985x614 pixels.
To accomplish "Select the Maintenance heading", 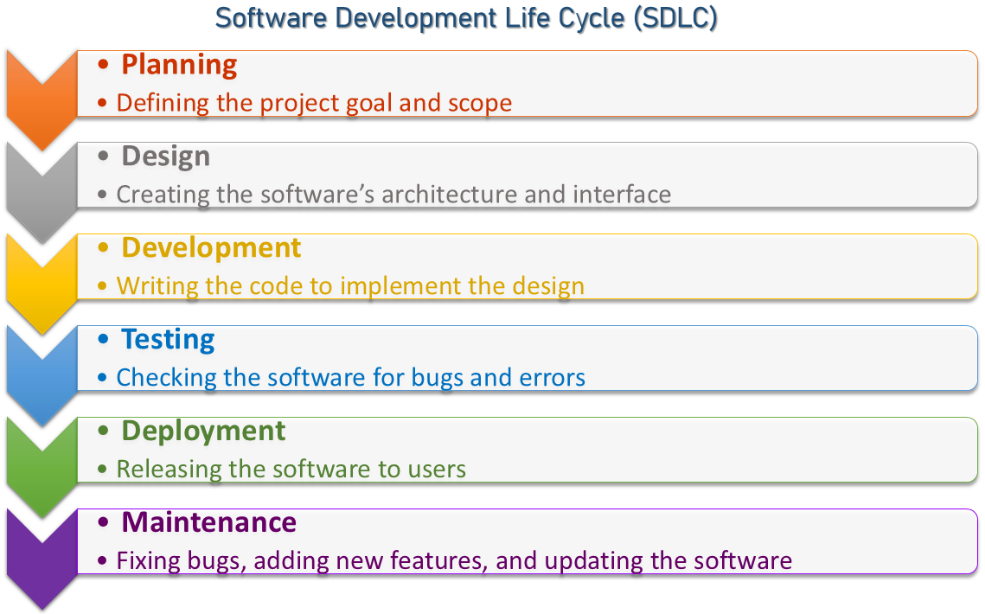I will pyautogui.click(x=208, y=523).
